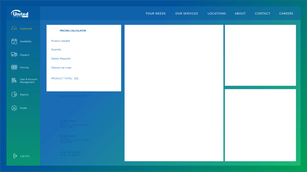
Task: Open the Reports pie chart icon
Action: 14,95
